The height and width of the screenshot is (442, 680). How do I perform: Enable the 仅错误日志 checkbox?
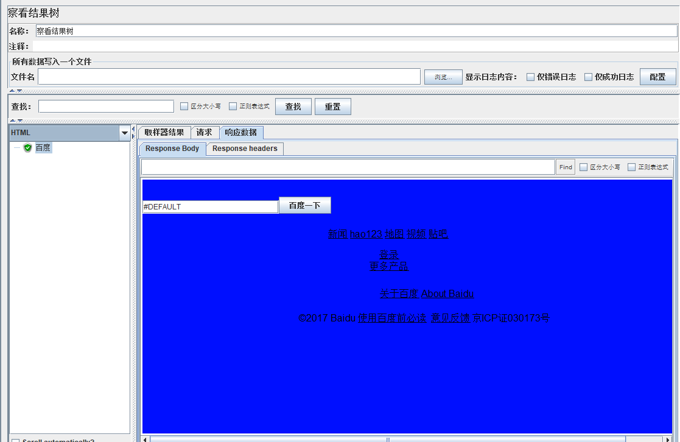tap(530, 77)
